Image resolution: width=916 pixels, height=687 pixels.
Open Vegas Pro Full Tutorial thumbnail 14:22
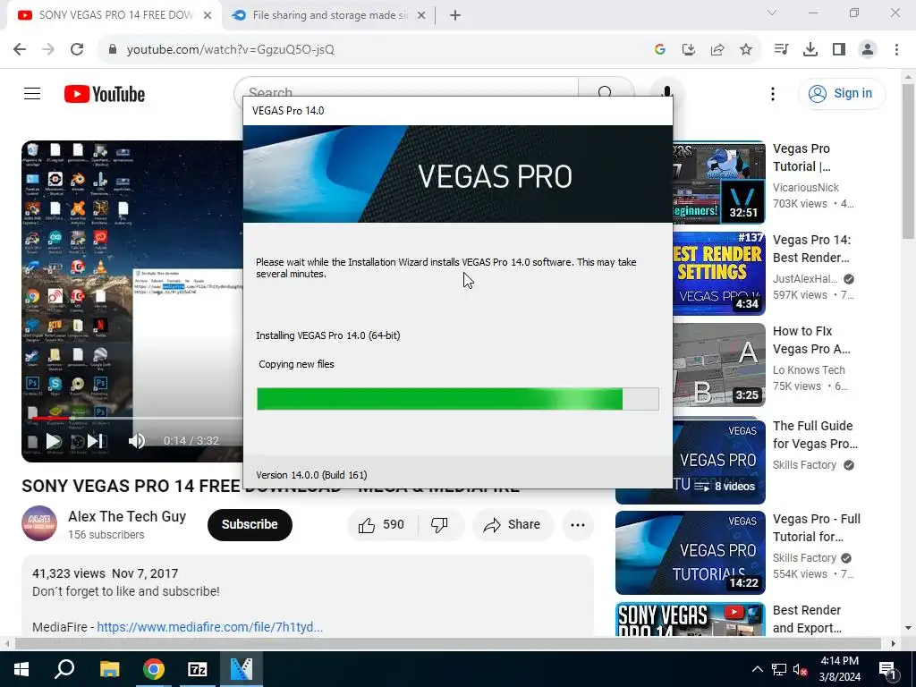coord(691,553)
